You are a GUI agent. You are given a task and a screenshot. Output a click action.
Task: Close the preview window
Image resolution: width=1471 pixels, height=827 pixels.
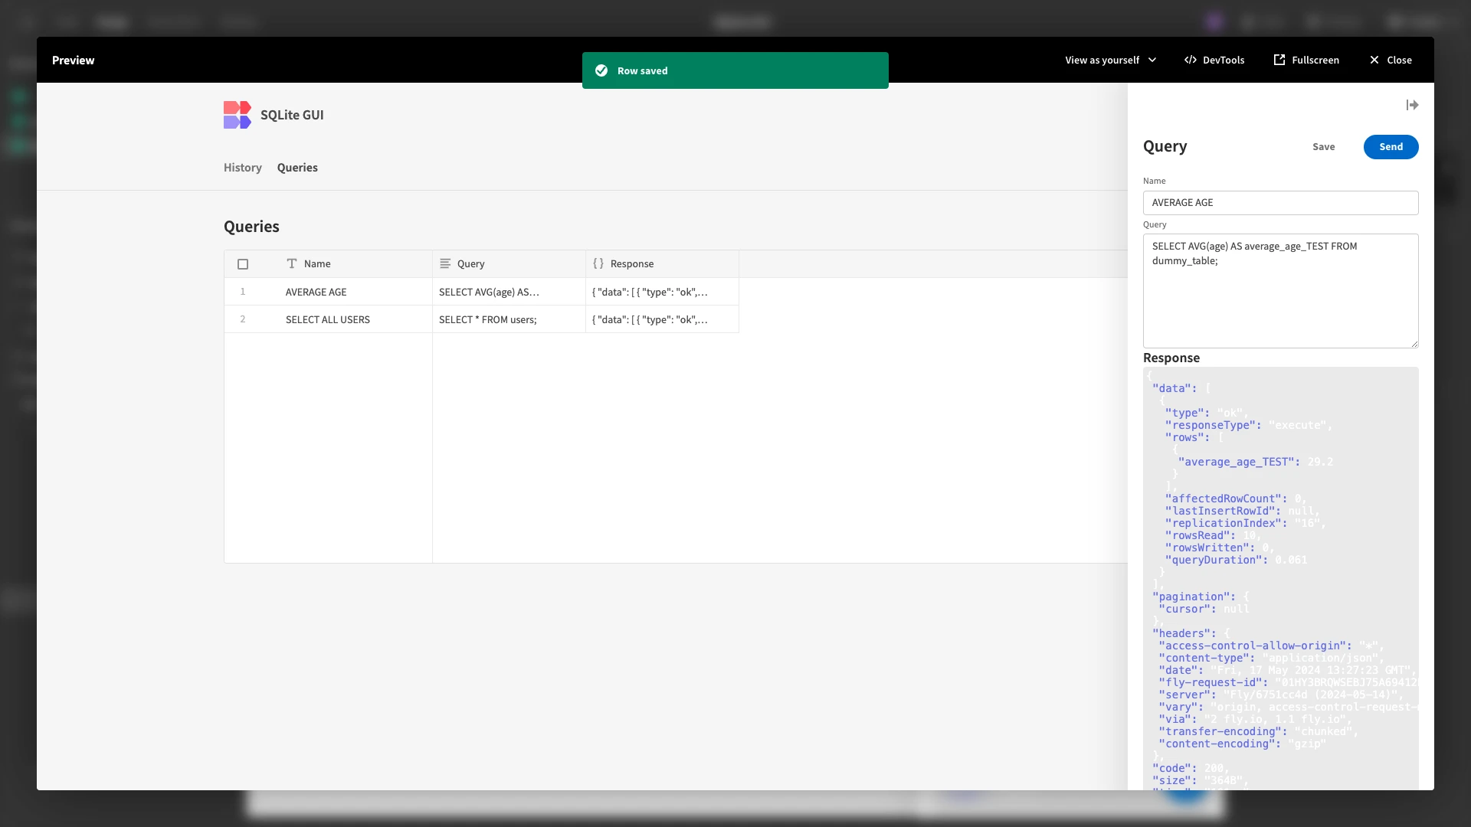pos(1391,60)
